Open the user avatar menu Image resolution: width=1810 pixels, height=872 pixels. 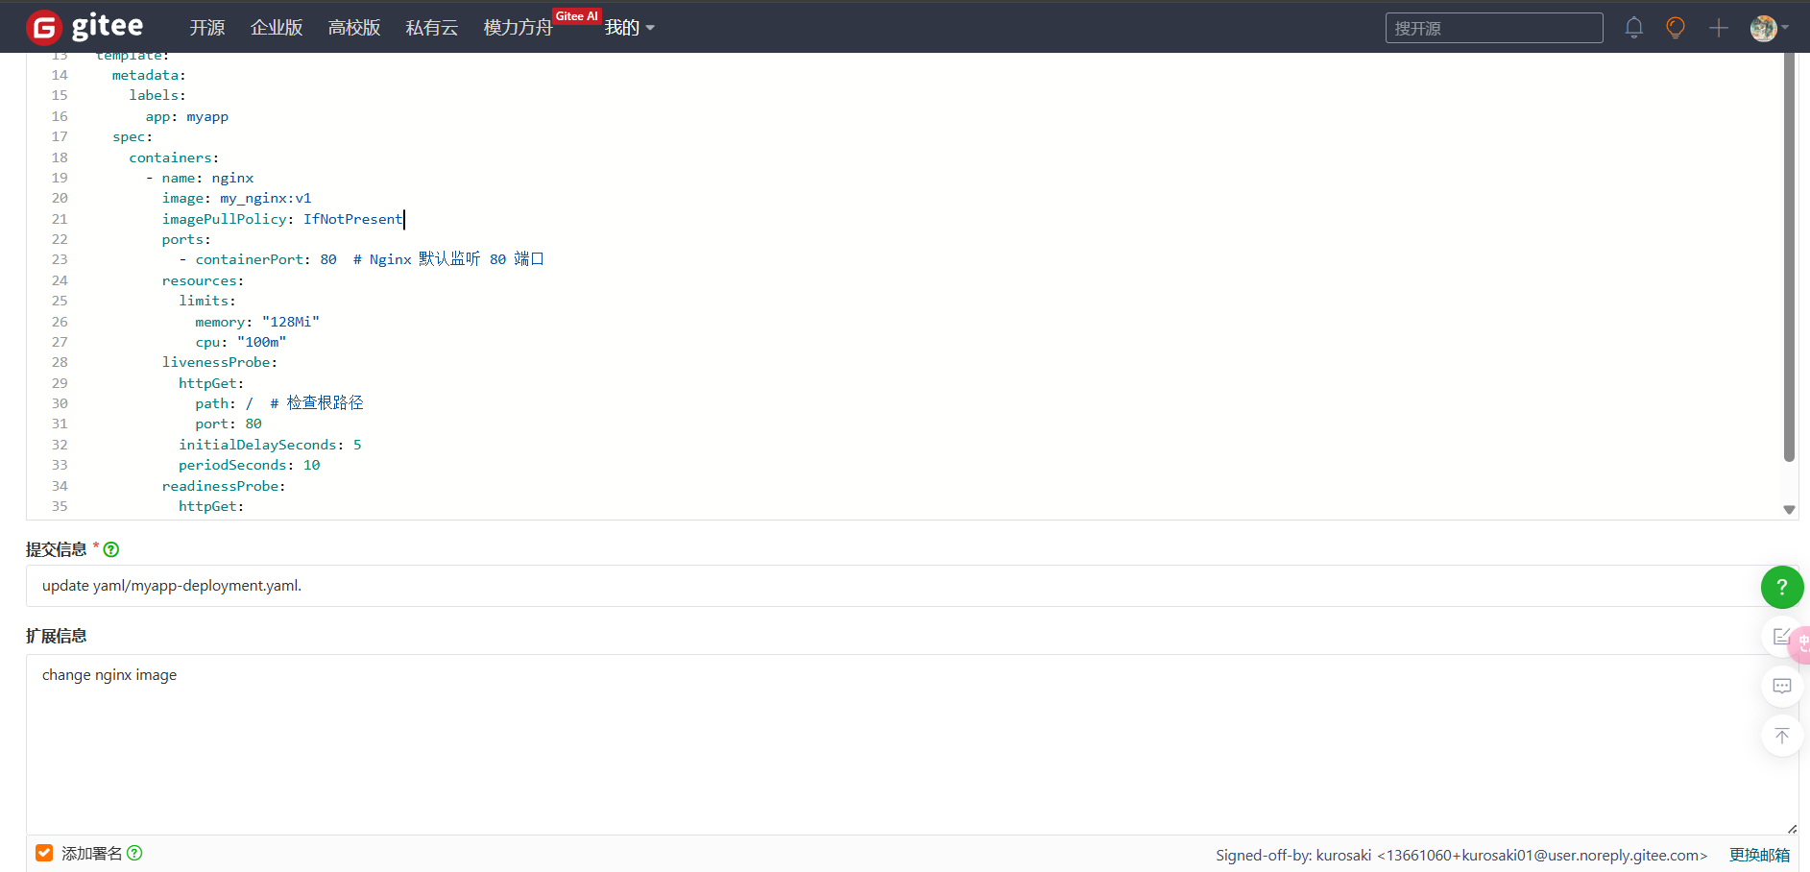point(1763,28)
